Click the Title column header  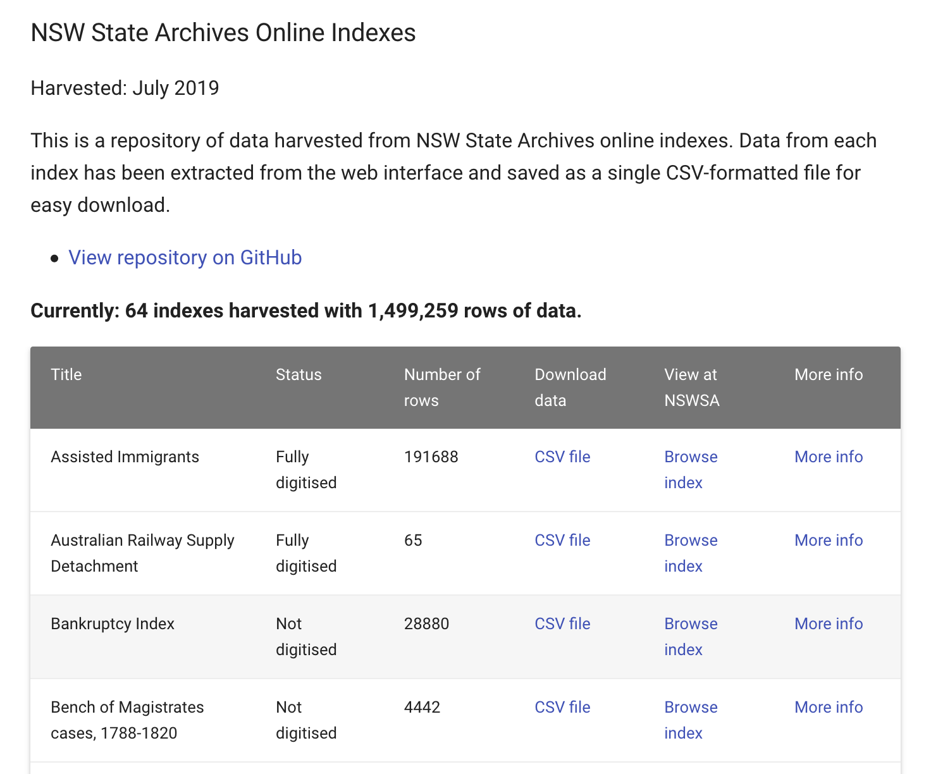pos(66,375)
